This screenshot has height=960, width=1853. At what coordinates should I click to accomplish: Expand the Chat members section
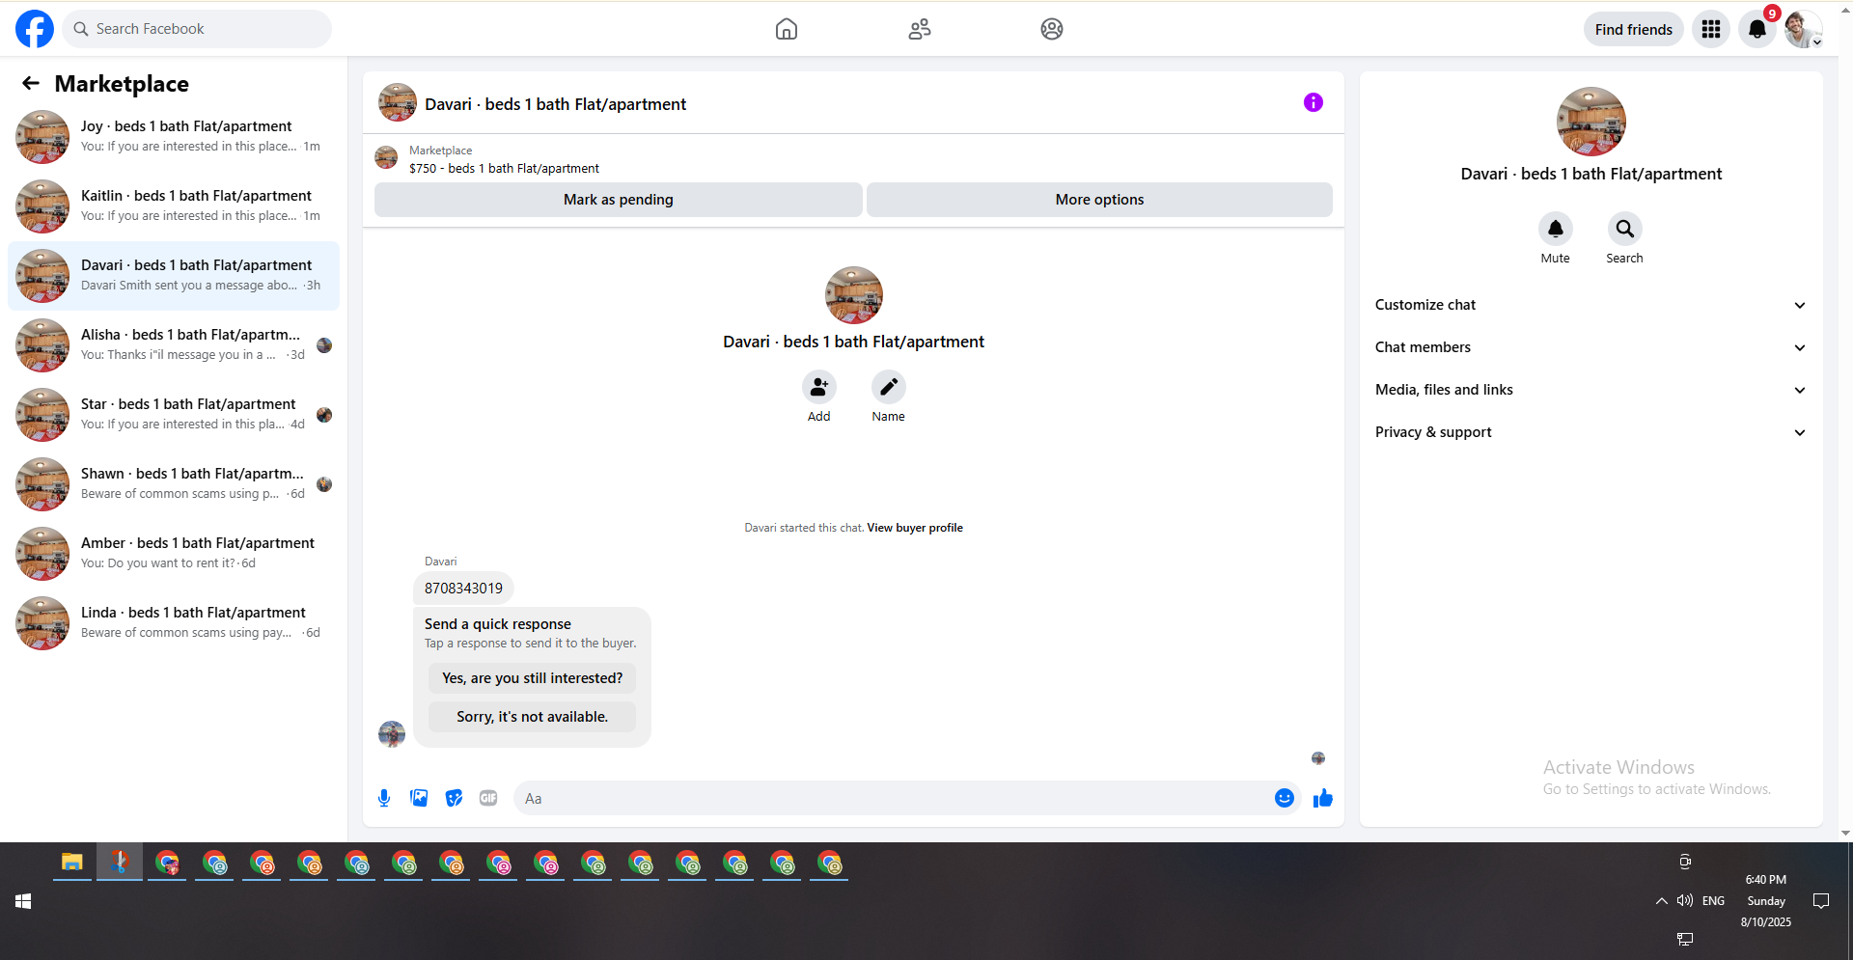(1591, 347)
